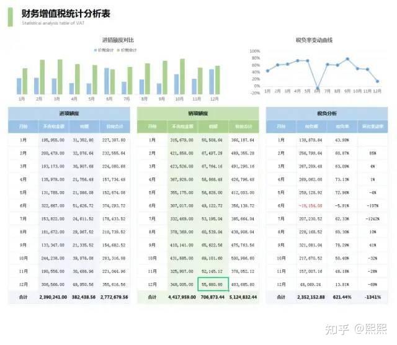Click the highlighted cell 55,680.80 in 12月 row
The width and height of the screenshot is (397, 345).
(213, 284)
